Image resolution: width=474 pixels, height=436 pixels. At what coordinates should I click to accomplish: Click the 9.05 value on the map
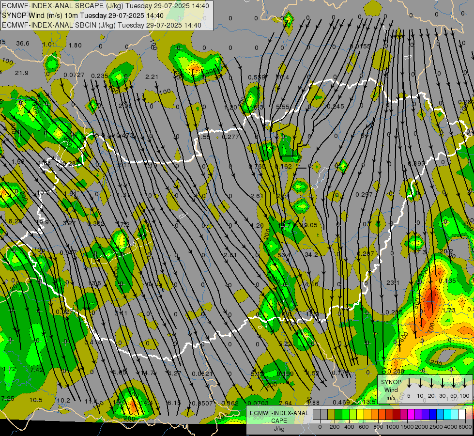pyautogui.click(x=310, y=225)
